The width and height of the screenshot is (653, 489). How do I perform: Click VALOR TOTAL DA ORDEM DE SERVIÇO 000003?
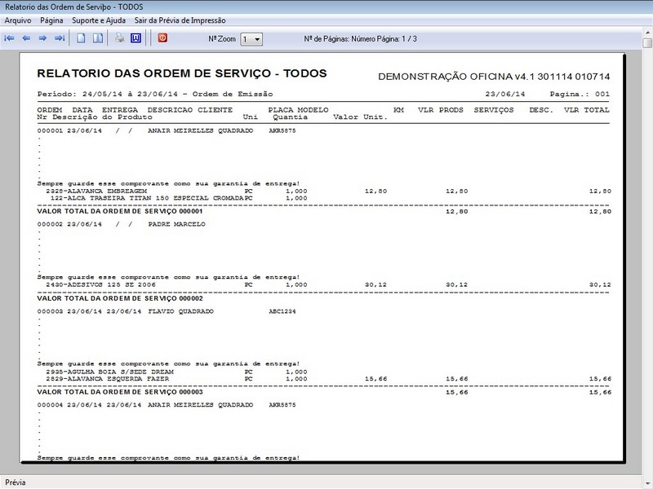[x=120, y=392]
